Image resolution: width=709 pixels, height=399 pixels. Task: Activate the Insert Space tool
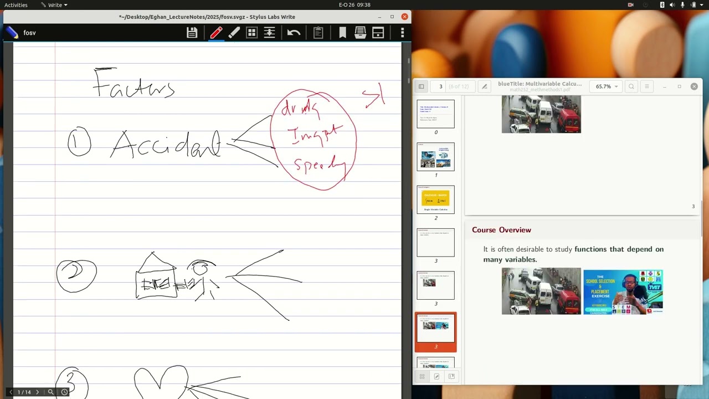pyautogui.click(x=269, y=33)
